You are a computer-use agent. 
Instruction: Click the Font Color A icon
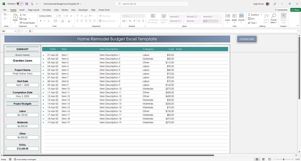point(69,21)
